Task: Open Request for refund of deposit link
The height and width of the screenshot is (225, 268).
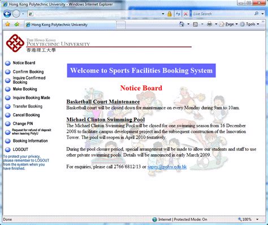Action: [x=32, y=132]
